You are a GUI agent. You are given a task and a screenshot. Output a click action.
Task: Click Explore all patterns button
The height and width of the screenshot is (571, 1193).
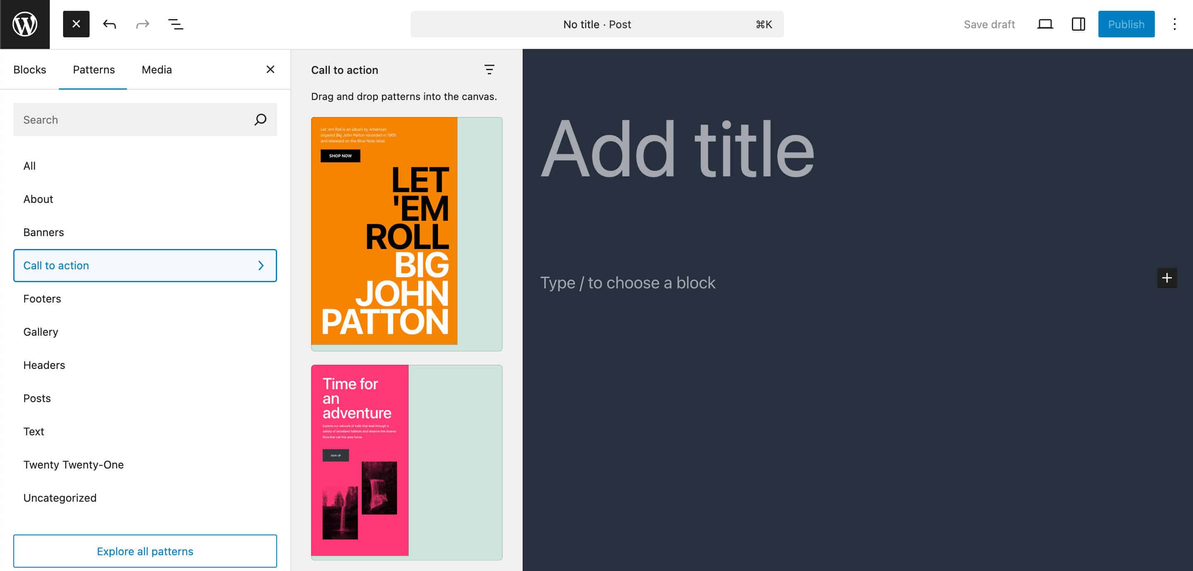click(x=145, y=551)
